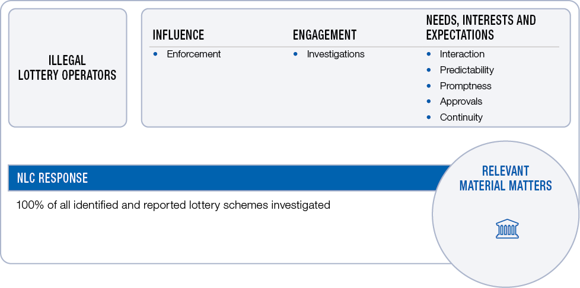Click the Enforcement list item
Image resolution: width=580 pixels, height=288 pixels.
pyautogui.click(x=193, y=54)
